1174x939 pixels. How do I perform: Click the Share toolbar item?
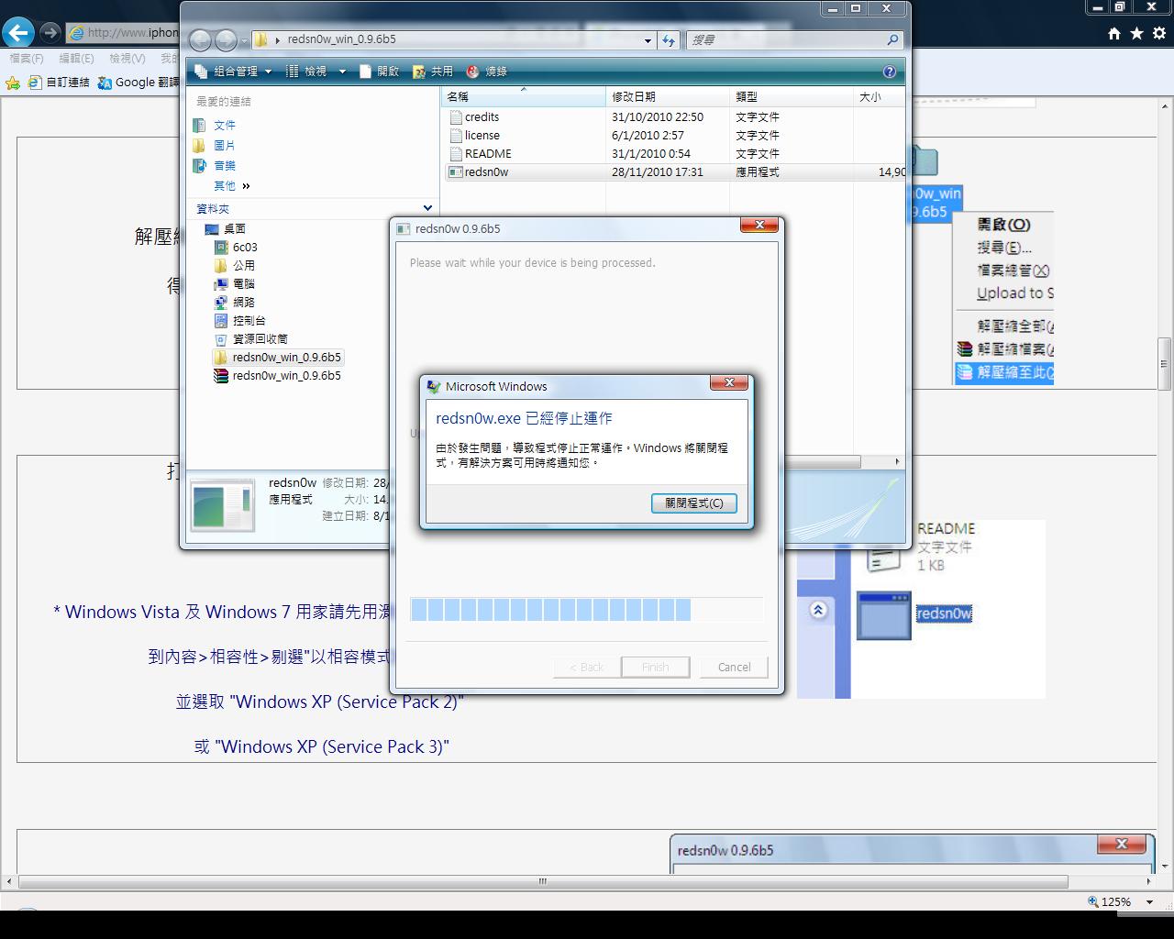433,72
